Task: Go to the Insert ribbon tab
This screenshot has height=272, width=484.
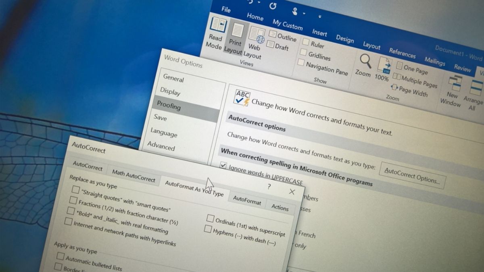Action: coord(319,32)
